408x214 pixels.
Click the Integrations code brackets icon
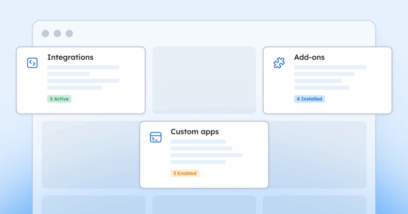point(32,63)
